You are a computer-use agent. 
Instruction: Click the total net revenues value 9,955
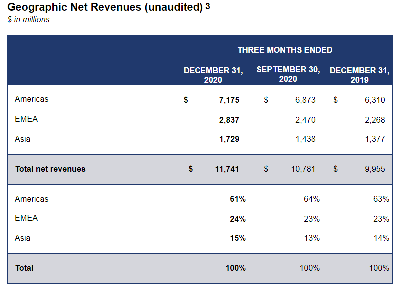[x=375, y=169]
